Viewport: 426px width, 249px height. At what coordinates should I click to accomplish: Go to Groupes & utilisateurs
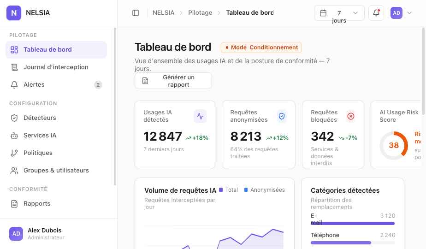click(x=56, y=171)
